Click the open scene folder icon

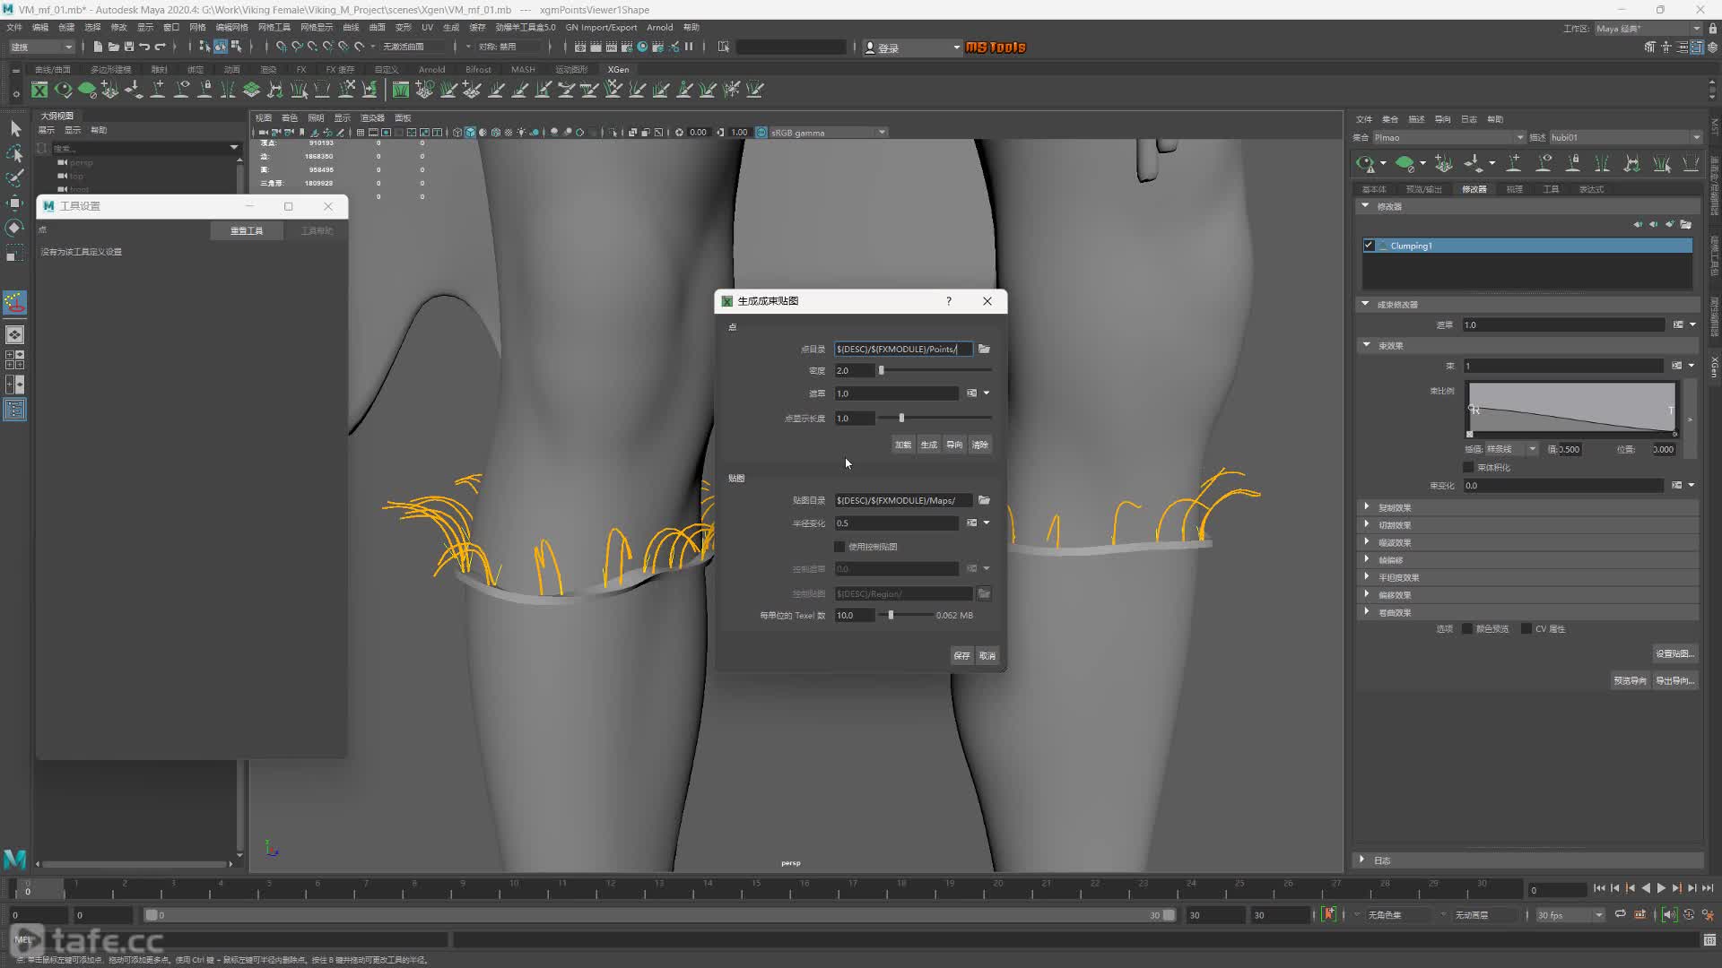tap(114, 47)
